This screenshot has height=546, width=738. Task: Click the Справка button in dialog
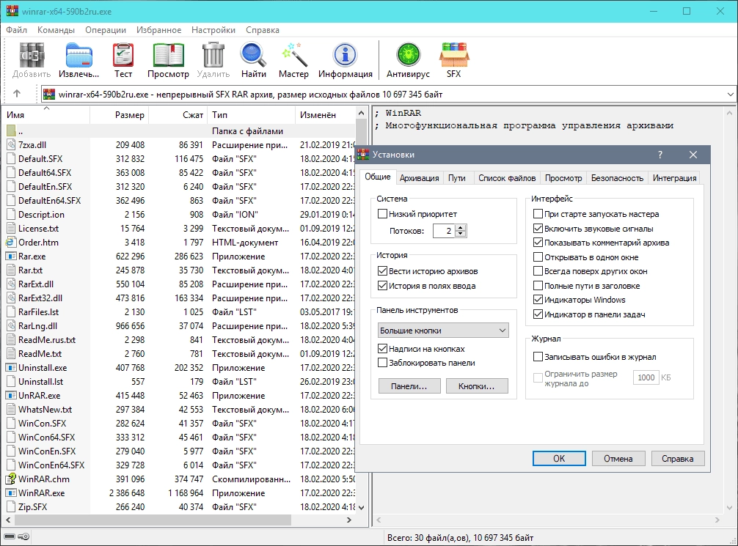pos(677,459)
